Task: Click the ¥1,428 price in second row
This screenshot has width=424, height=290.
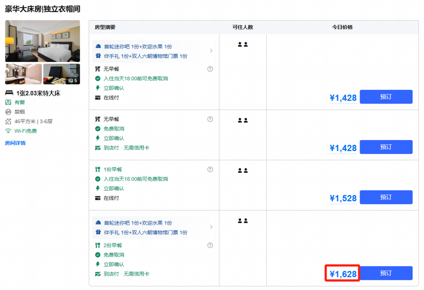Action: point(343,148)
